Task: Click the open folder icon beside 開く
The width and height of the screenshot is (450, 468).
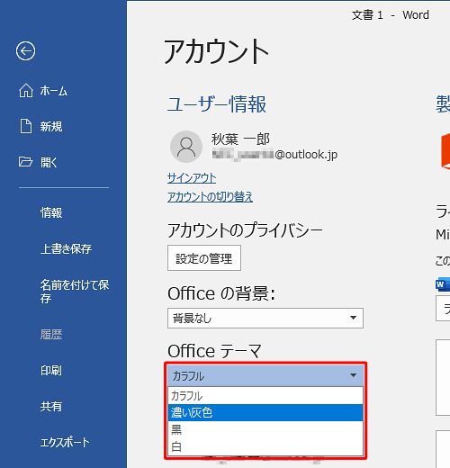Action: (25, 162)
